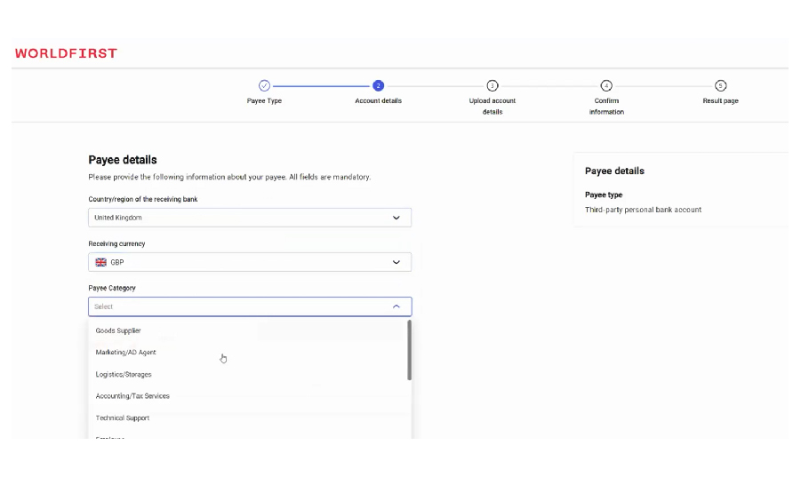
Task: Click the step 5 Result page circle
Action: coord(720,85)
